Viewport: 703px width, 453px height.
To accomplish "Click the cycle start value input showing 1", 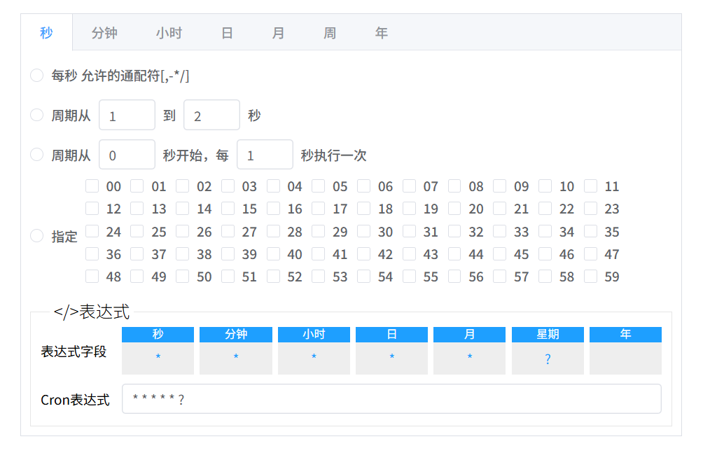I will point(127,115).
